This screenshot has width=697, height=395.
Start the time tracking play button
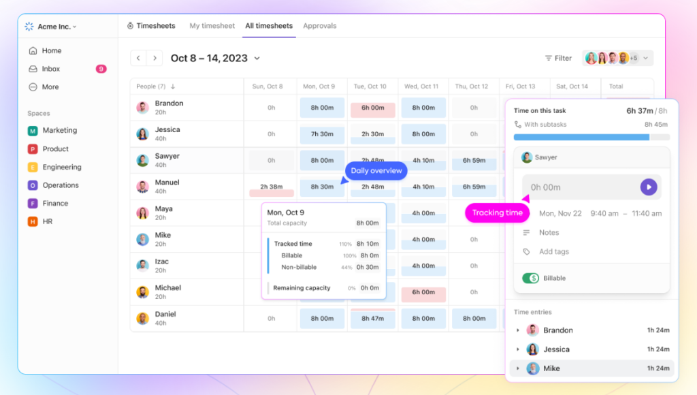click(648, 187)
